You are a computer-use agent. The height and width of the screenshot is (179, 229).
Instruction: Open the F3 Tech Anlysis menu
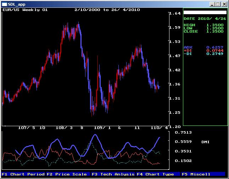point(113,174)
